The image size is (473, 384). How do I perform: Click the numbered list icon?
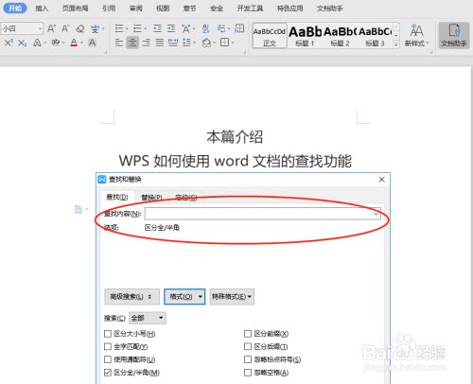[137, 28]
